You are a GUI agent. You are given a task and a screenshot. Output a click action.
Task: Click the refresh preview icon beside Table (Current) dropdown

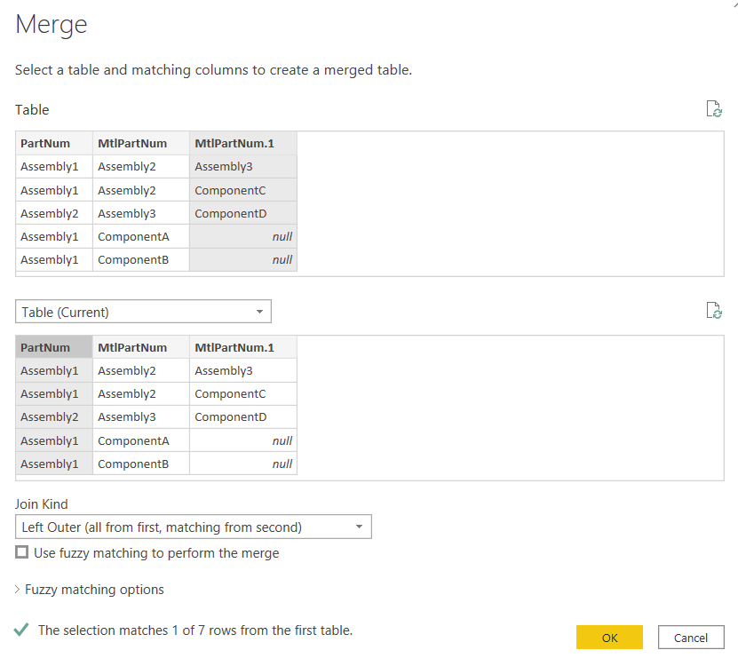(x=714, y=311)
